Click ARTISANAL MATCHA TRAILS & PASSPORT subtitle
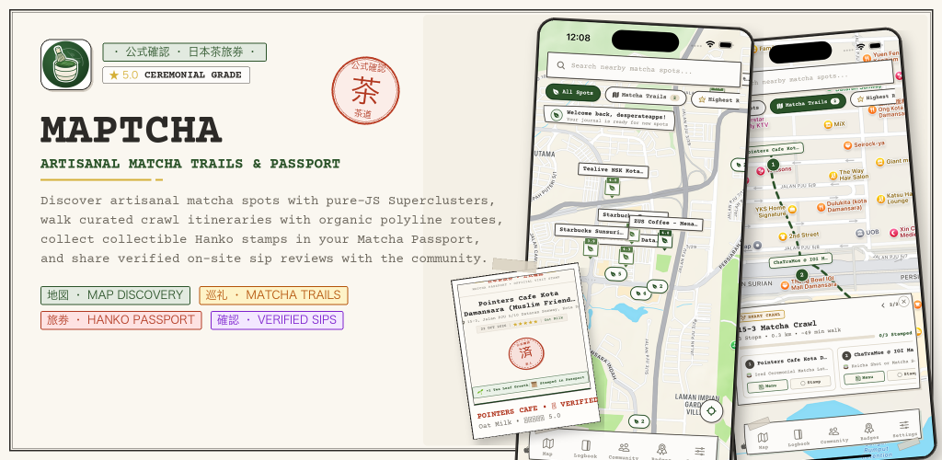 click(x=190, y=164)
